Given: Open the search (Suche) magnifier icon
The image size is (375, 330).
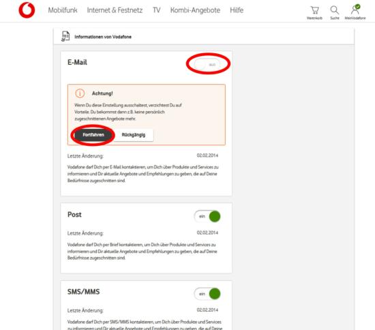Looking at the screenshot, I should tap(334, 10).
